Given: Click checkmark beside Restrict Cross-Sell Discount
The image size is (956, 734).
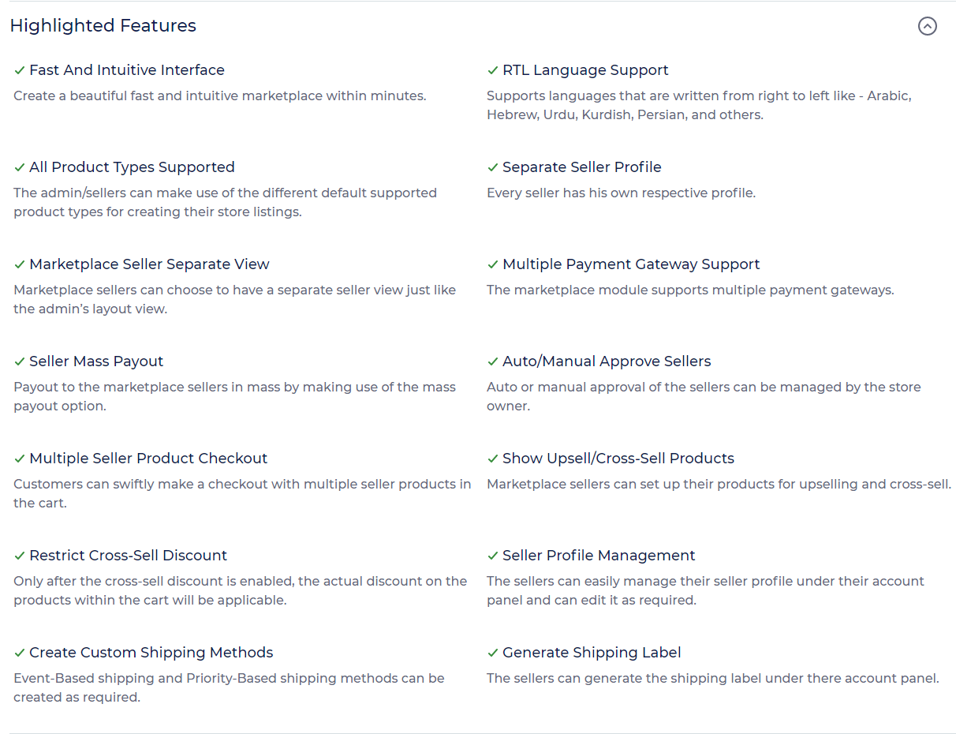Looking at the screenshot, I should [20, 556].
